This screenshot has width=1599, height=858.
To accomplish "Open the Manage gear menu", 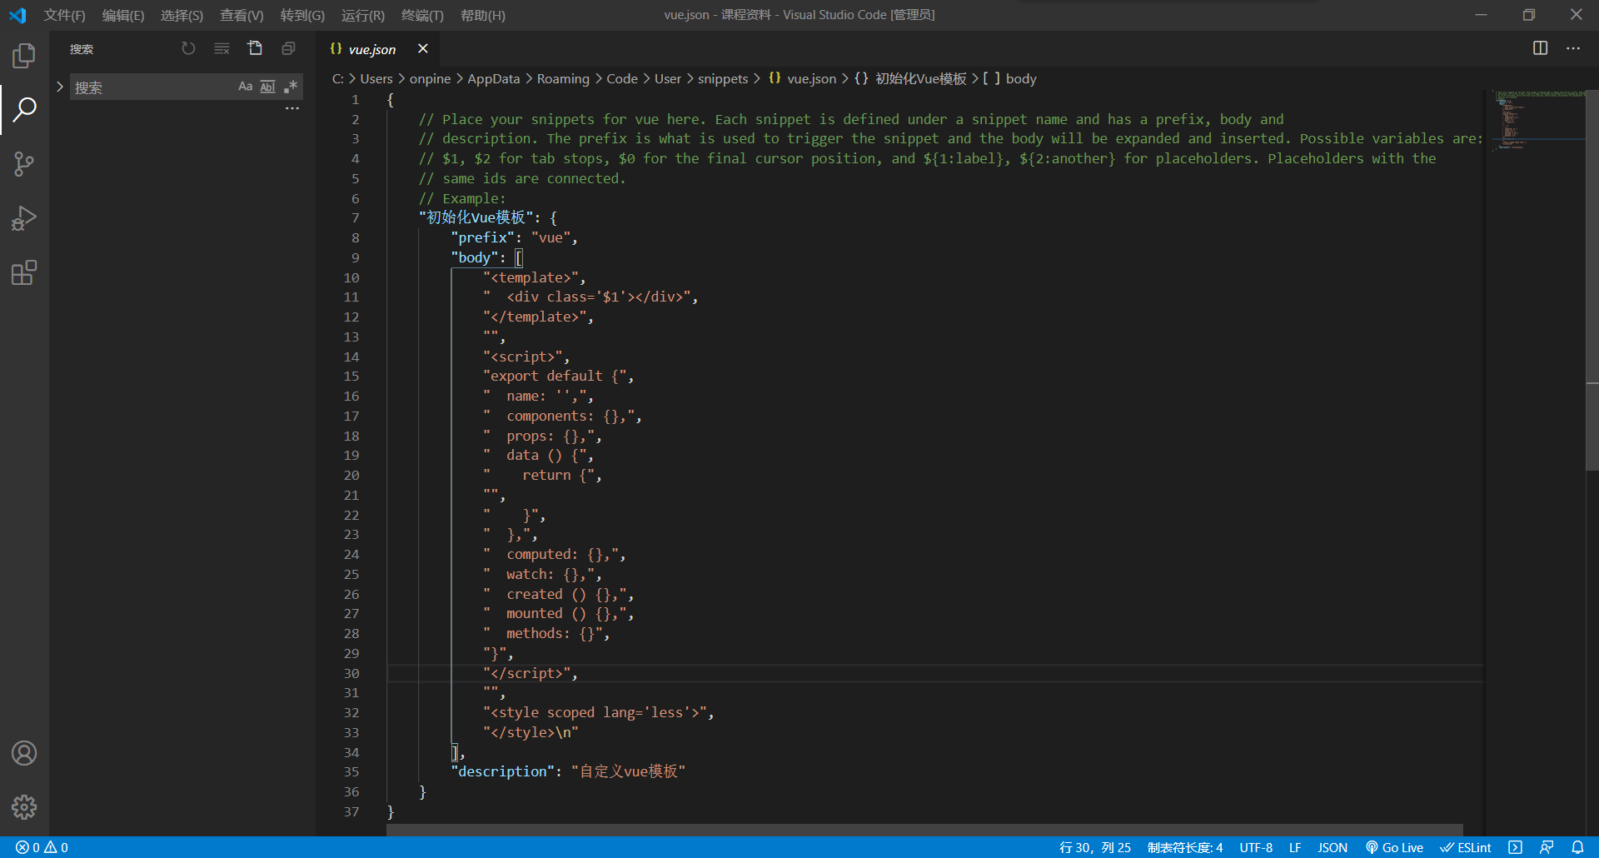I will click(x=24, y=807).
